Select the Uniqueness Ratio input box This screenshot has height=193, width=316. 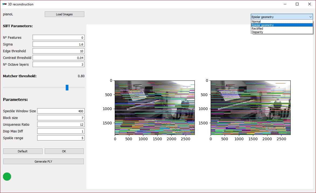pyautogui.click(x=61, y=124)
